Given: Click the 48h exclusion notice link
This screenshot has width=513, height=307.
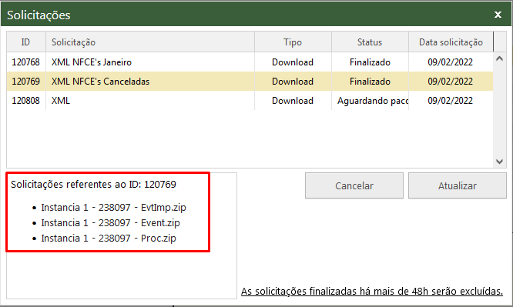Looking at the screenshot, I should tap(372, 291).
